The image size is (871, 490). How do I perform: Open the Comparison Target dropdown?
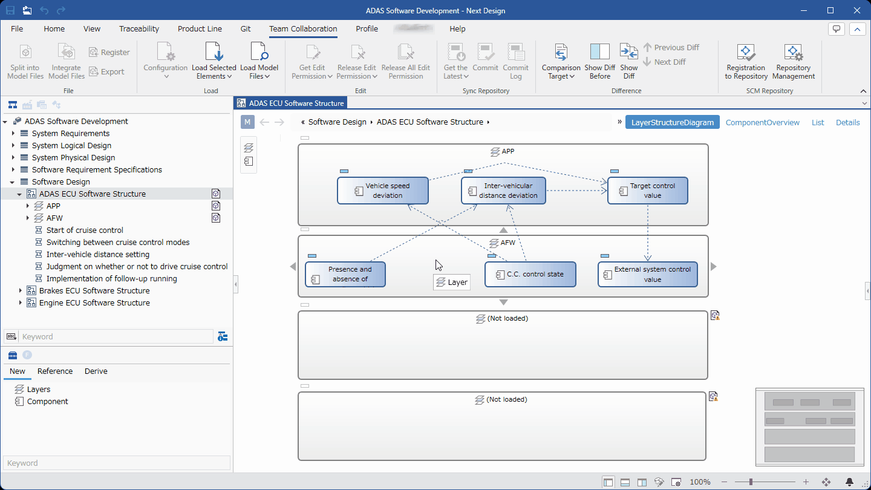coord(561,61)
